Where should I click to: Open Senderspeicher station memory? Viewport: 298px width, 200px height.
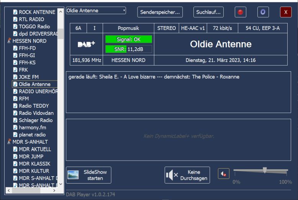160,12
